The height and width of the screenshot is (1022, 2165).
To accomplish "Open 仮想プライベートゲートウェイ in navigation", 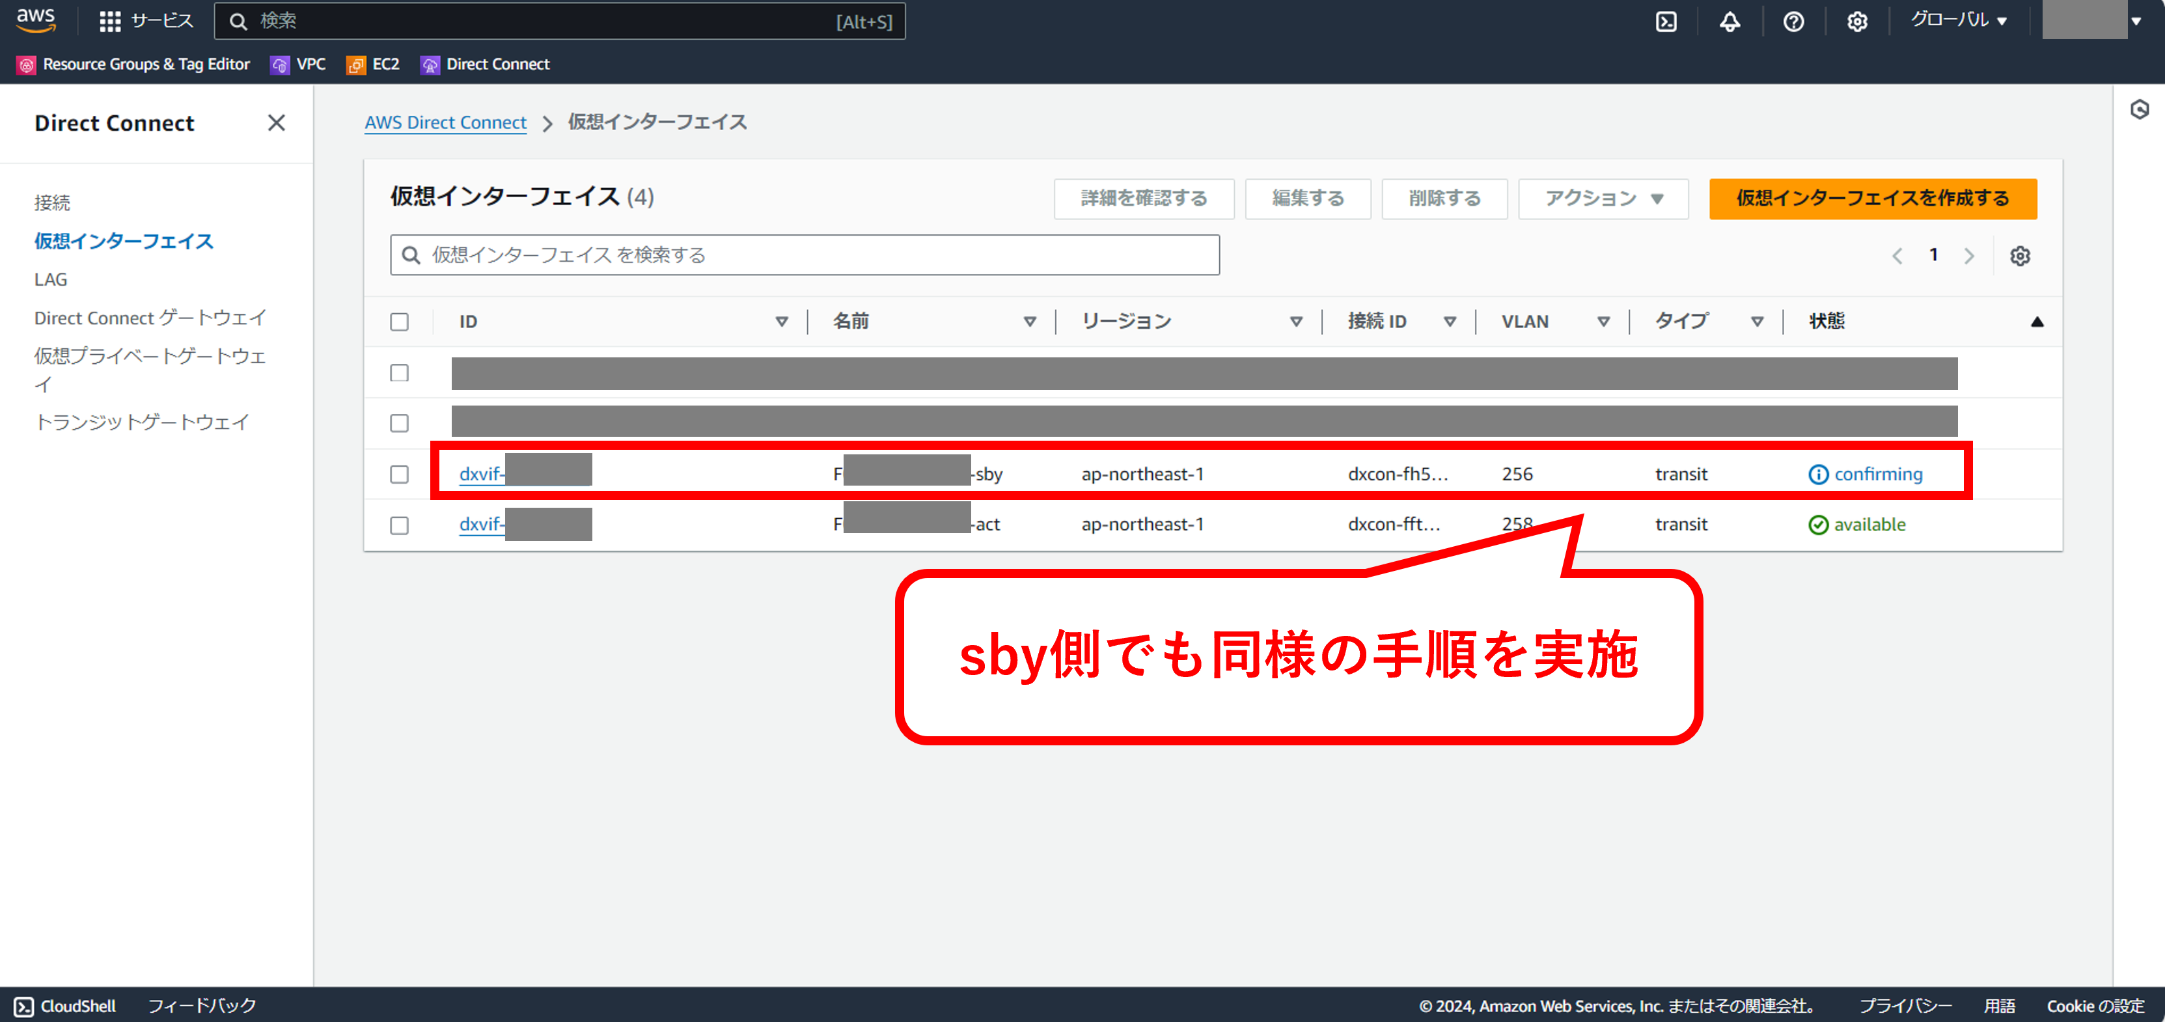I will tap(150, 369).
